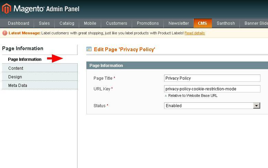The width and height of the screenshot is (268, 168).
Task: Open the Catalog menu
Action: pyautogui.click(x=67, y=23)
